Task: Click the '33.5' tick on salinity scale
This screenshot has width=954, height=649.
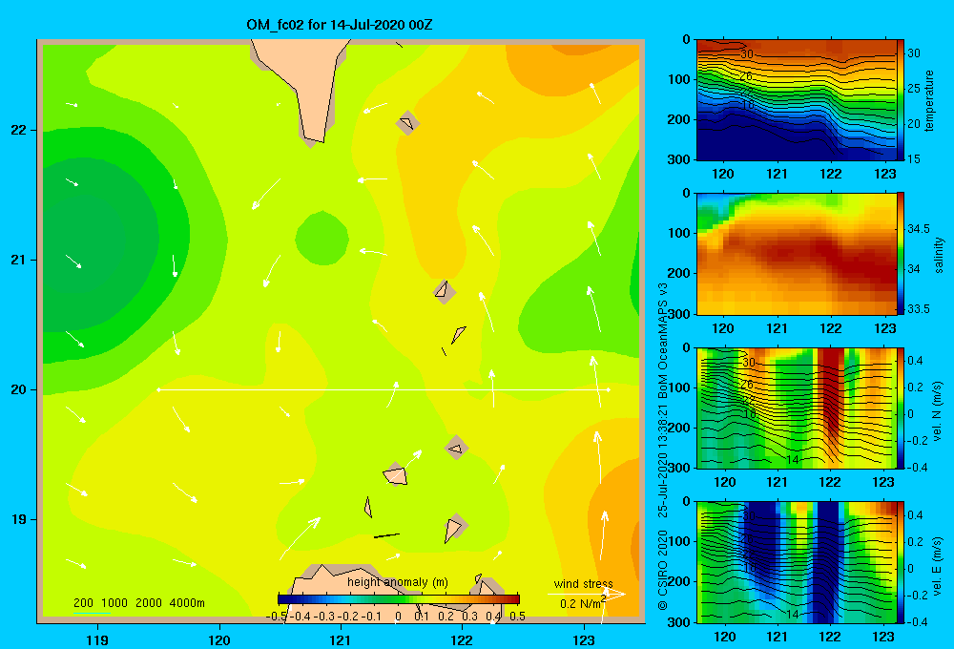Action: (918, 309)
